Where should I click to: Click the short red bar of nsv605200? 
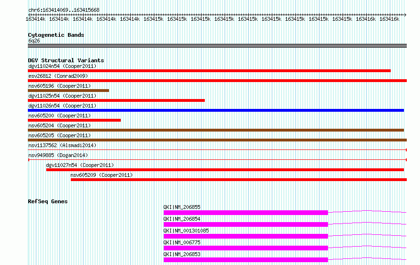tap(74, 120)
